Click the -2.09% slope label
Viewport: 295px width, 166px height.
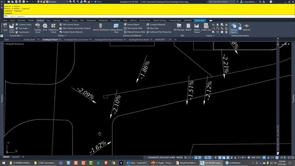pos(86,94)
